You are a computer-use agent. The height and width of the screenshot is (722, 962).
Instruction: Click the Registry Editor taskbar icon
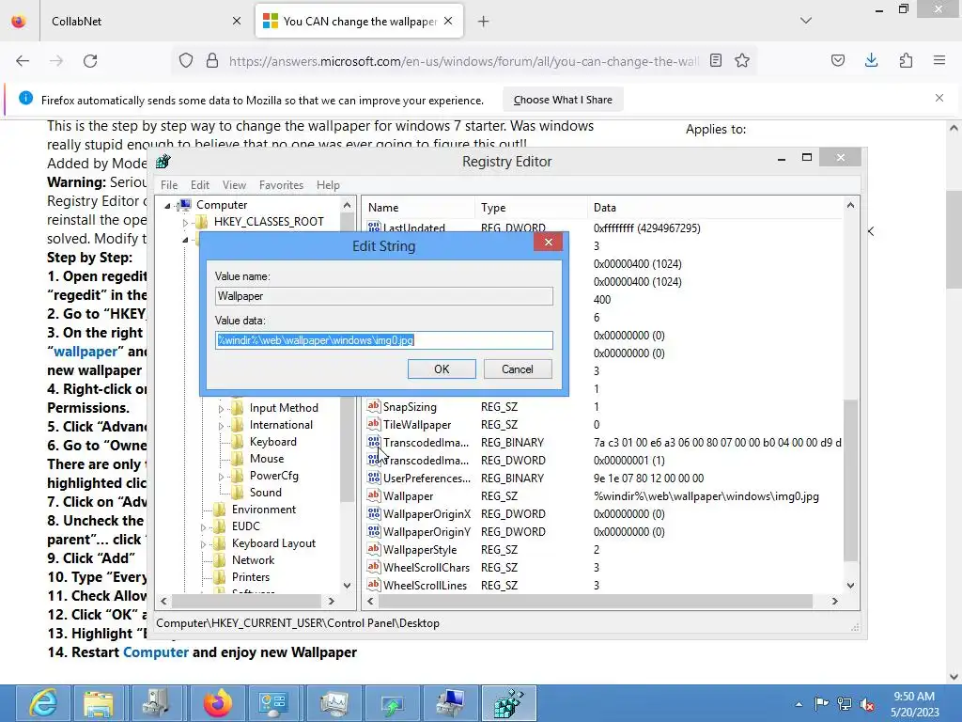point(509,703)
